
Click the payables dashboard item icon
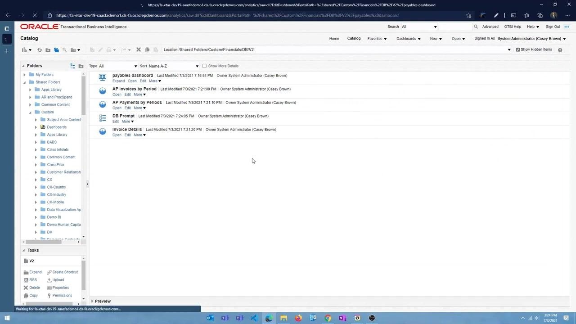(103, 77)
